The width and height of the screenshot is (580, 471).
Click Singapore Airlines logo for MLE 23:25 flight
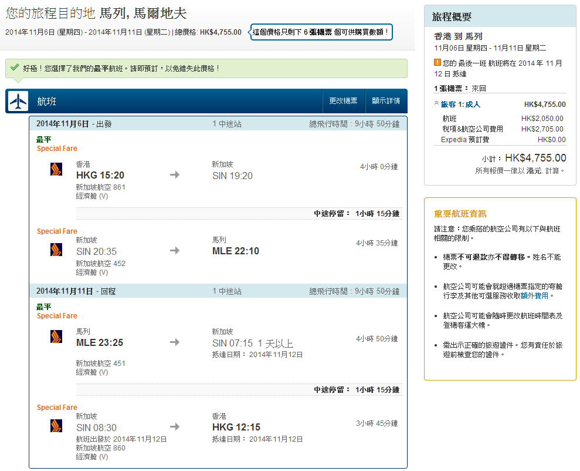pyautogui.click(x=56, y=337)
